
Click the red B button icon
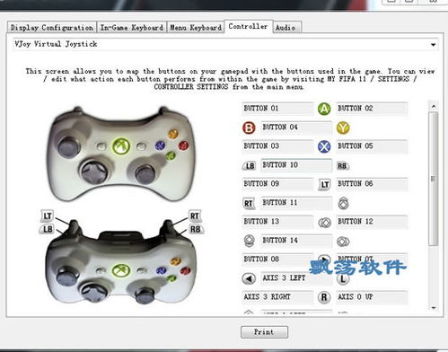[249, 128]
